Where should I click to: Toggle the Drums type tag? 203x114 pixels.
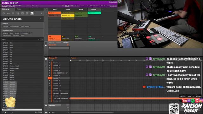pyautogui.click(x=5, y=26)
